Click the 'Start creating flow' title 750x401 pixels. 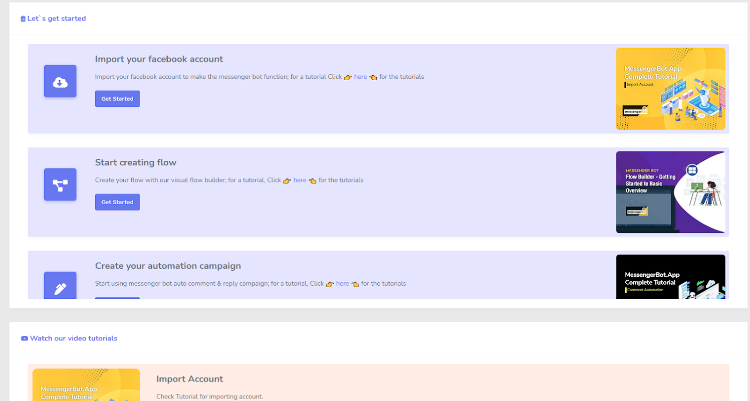coord(136,162)
